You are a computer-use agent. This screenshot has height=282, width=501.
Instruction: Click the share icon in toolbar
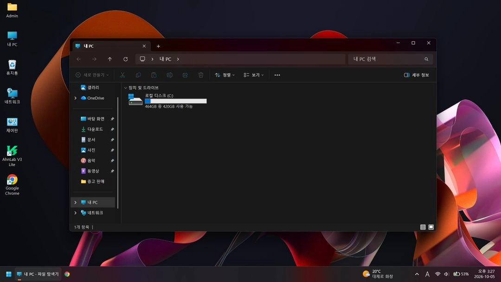pyautogui.click(x=185, y=75)
